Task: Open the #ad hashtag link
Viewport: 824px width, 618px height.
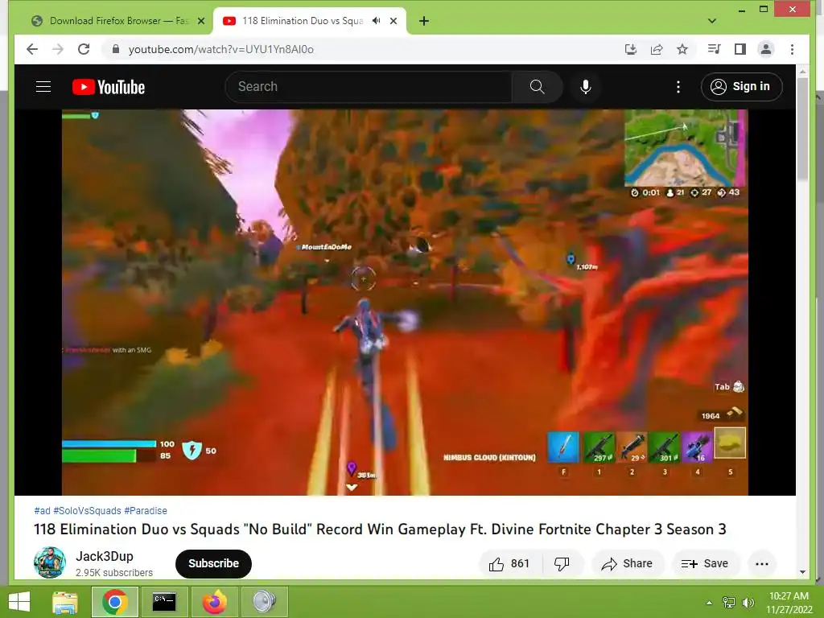Action: (42, 511)
